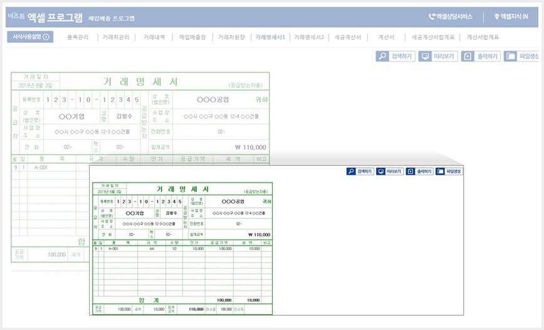Click the ₩ 110,000 total cell in the background sheet
544x330 pixels.
click(221, 147)
